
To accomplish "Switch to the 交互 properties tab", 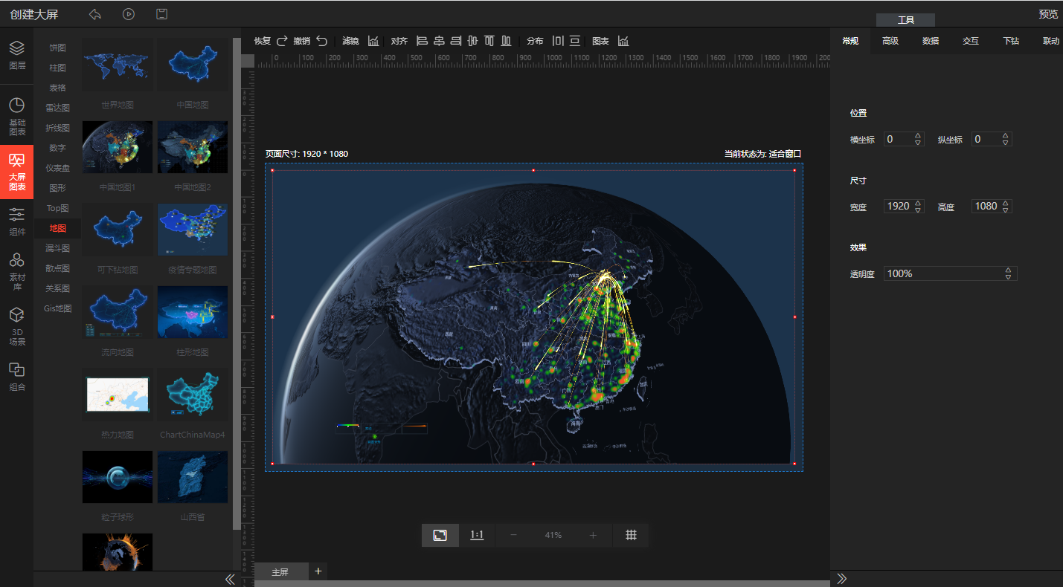I will click(x=971, y=41).
